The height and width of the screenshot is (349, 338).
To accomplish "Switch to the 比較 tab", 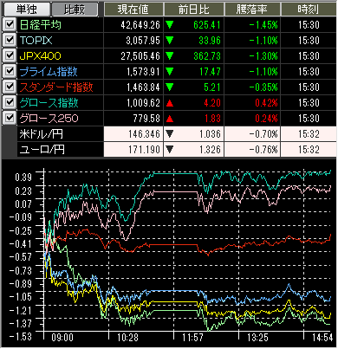I will [x=75, y=10].
